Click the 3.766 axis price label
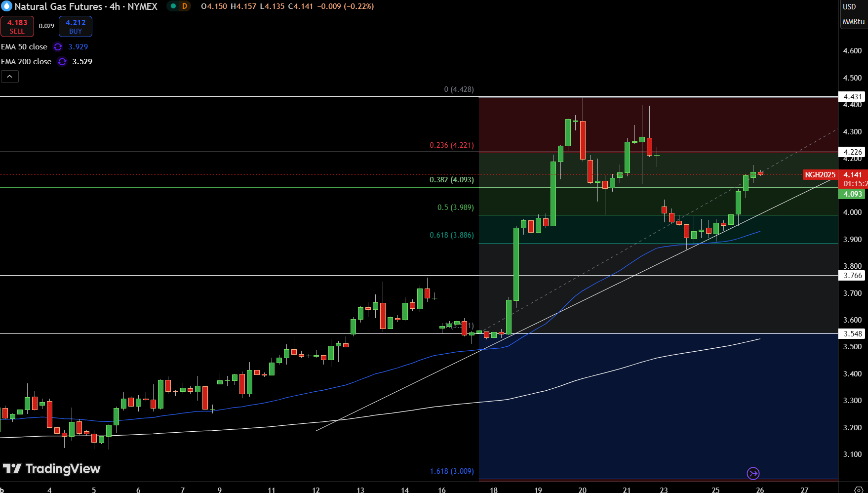 pos(853,276)
